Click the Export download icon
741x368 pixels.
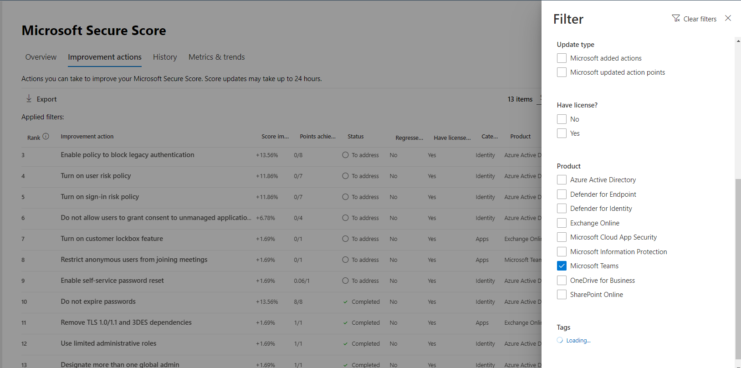click(x=29, y=98)
